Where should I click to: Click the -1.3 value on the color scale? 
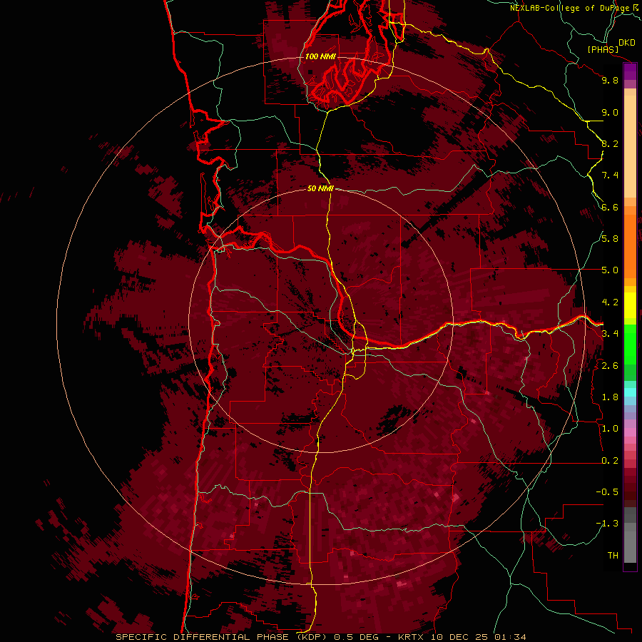(607, 524)
